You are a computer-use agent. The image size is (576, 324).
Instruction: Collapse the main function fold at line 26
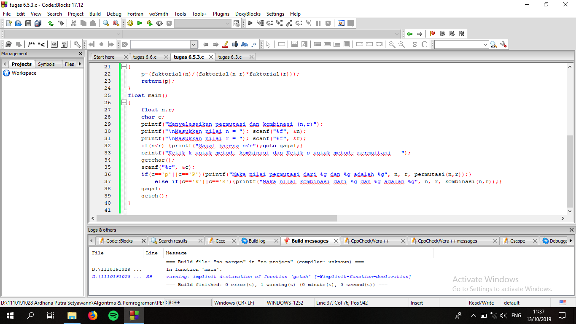(x=124, y=103)
